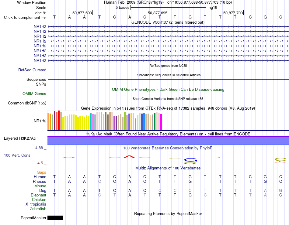The image size is (289, 225).
Task: Click the blue G PhyloP logo letter
Action: (x=190, y=160)
